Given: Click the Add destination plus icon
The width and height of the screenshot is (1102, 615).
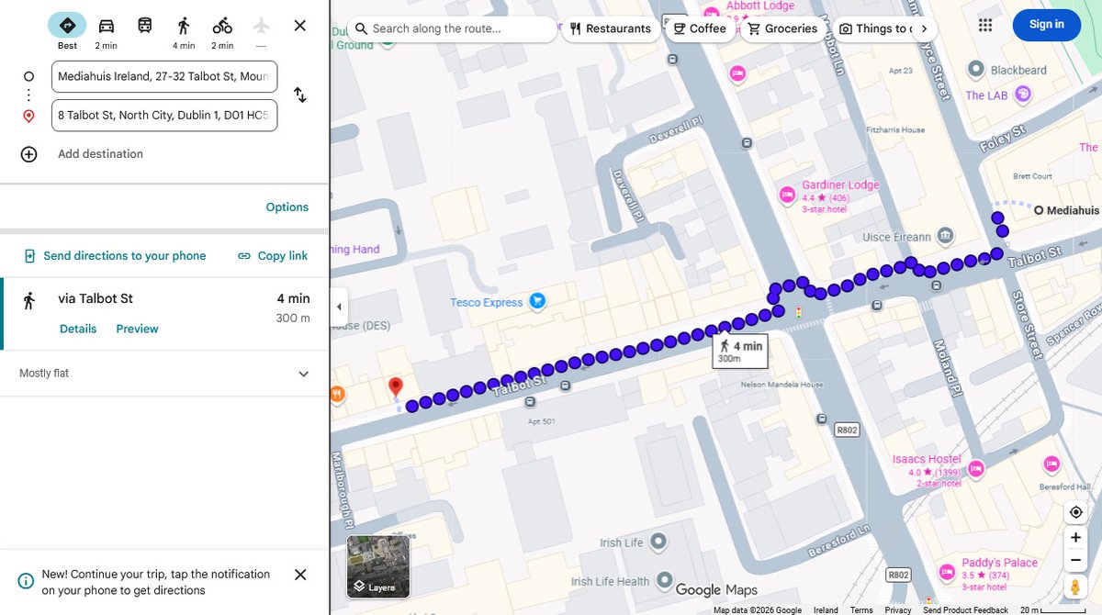Looking at the screenshot, I should (28, 154).
